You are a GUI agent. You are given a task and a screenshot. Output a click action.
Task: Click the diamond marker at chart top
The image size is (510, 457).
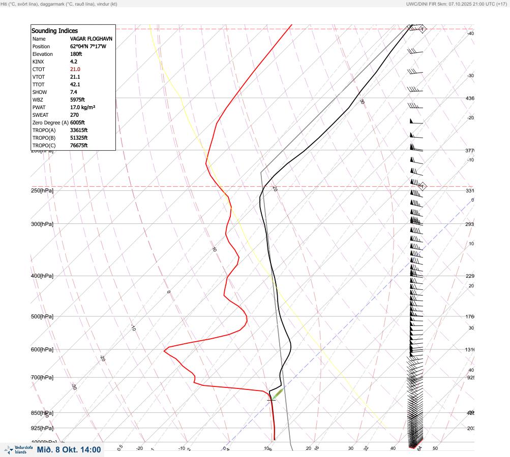click(422, 29)
